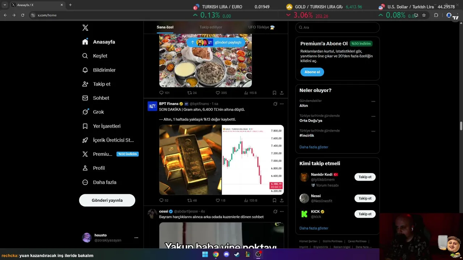This screenshot has height=260, width=463.
Task: Like the food post with 395 likes
Action: point(221,93)
